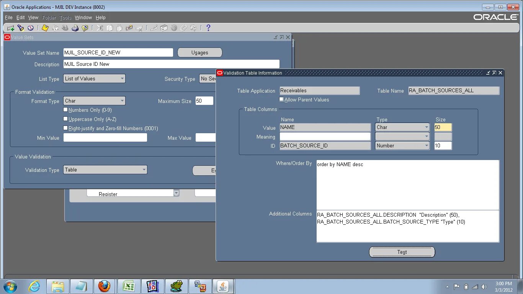523x294 pixels.
Task: Open the View menu
Action: pyautogui.click(x=33, y=18)
